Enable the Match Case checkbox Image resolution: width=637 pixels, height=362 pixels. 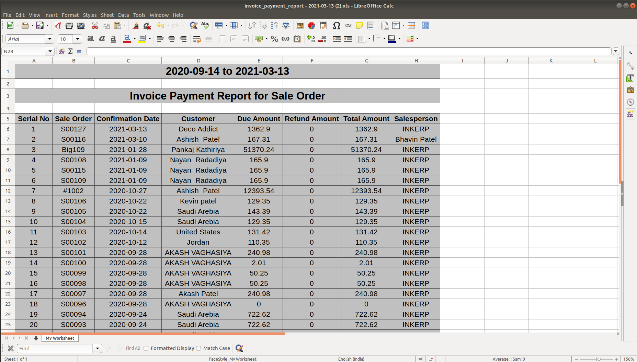click(x=198, y=348)
